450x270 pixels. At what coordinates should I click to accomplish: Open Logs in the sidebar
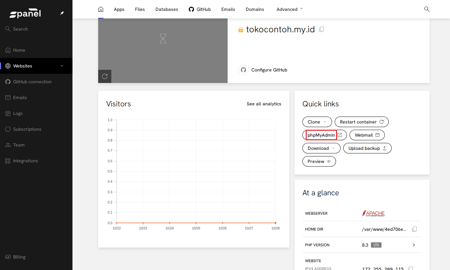click(x=36, y=113)
